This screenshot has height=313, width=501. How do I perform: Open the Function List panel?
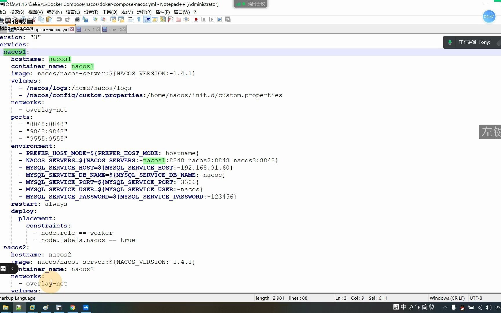point(170,19)
